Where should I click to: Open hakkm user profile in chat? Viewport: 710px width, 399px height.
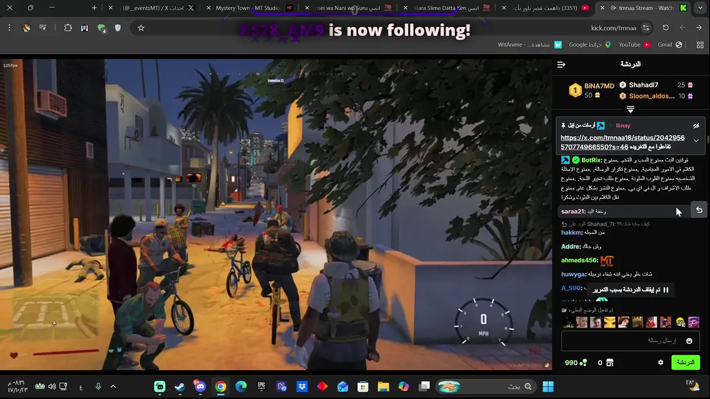coord(571,233)
